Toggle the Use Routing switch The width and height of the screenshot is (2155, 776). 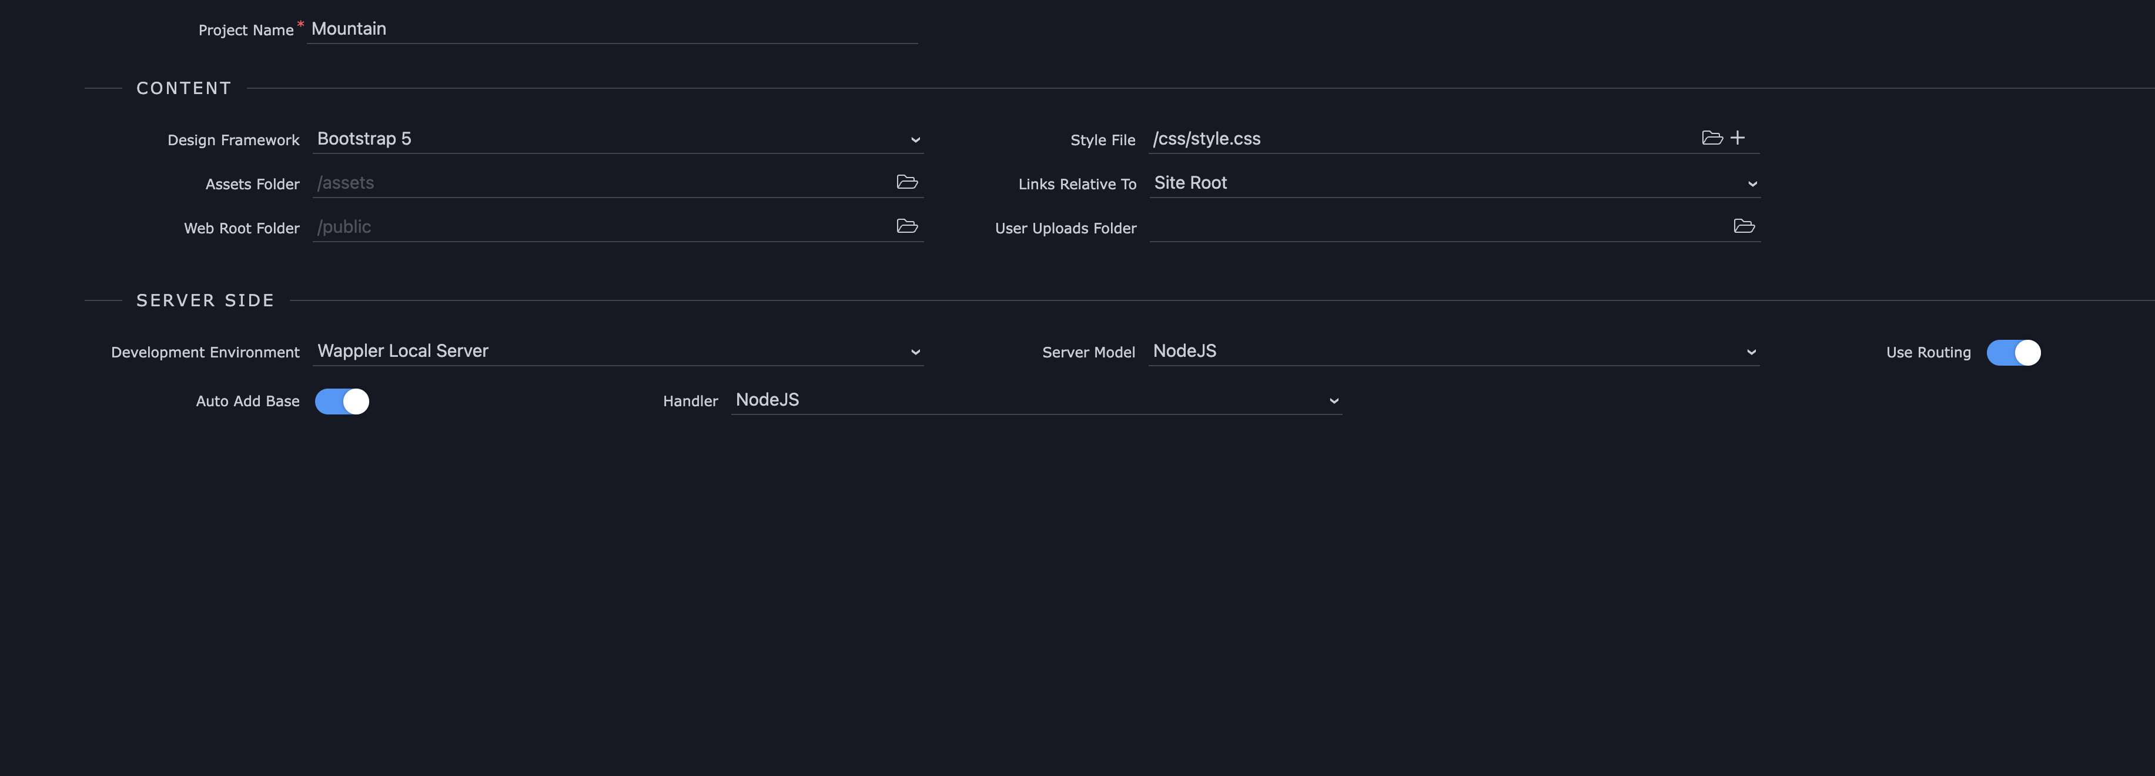[x=2013, y=352]
